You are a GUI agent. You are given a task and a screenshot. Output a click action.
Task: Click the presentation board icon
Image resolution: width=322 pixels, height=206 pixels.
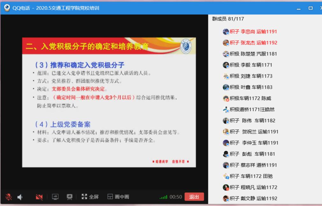coord(69,197)
